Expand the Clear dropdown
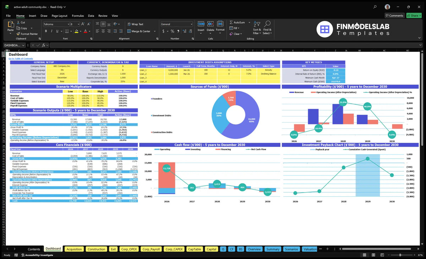The height and width of the screenshot is (259, 426). tap(241, 34)
